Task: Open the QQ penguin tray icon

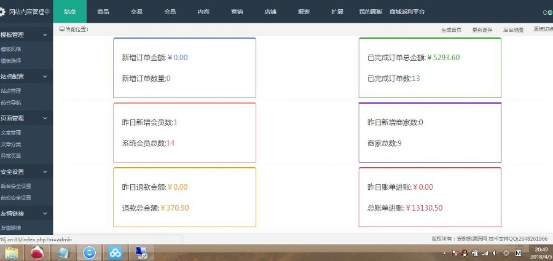Action: [x=465, y=253]
